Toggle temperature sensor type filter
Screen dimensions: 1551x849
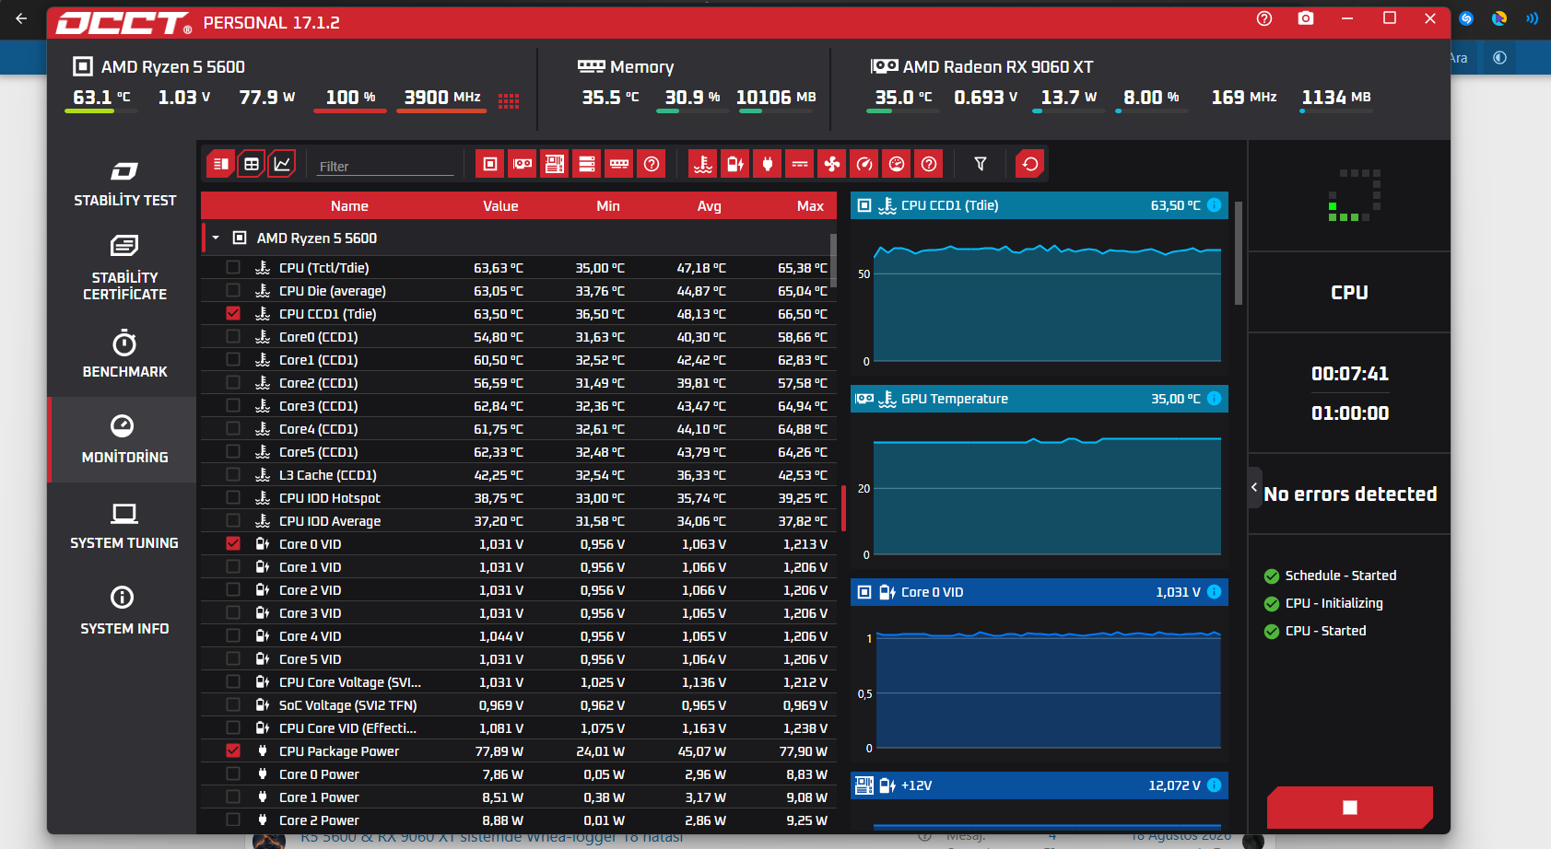[x=703, y=164]
